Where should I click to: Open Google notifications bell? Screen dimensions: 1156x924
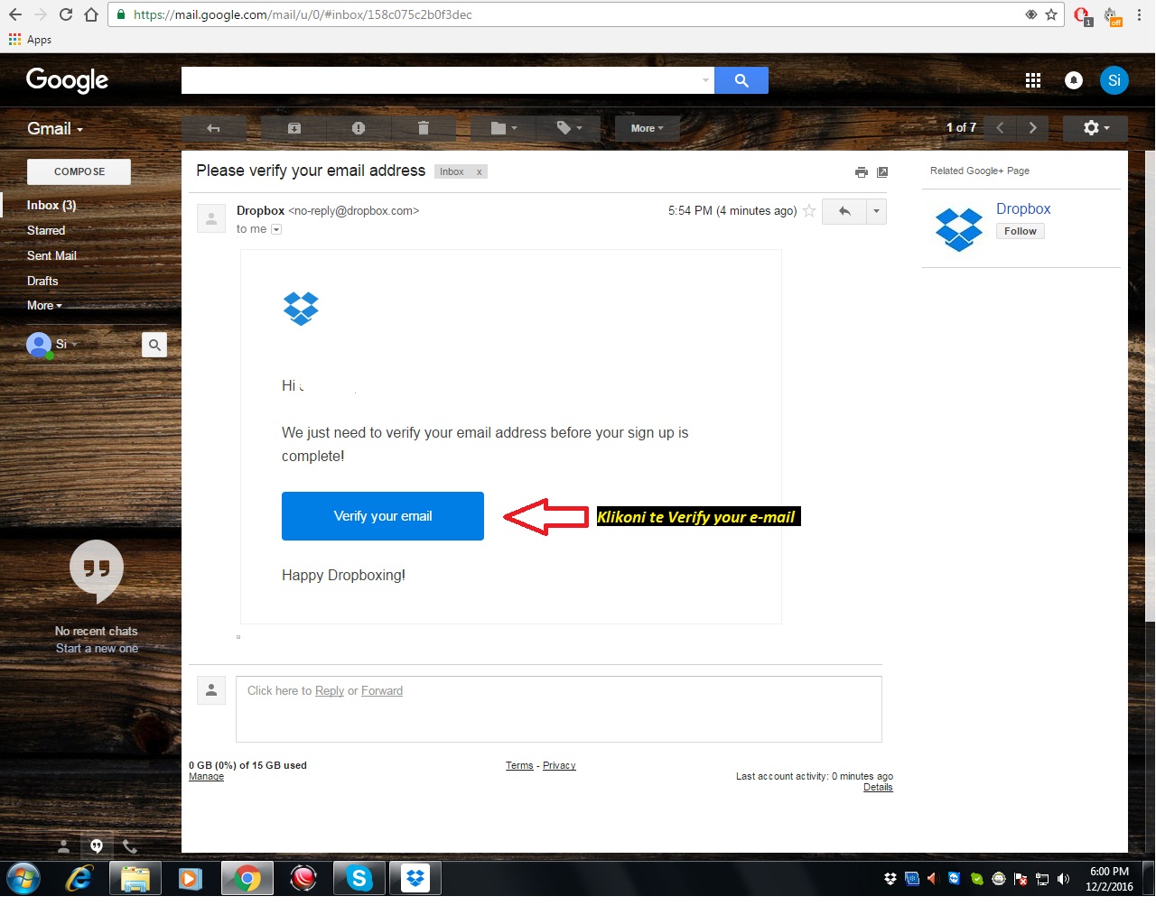coord(1074,80)
